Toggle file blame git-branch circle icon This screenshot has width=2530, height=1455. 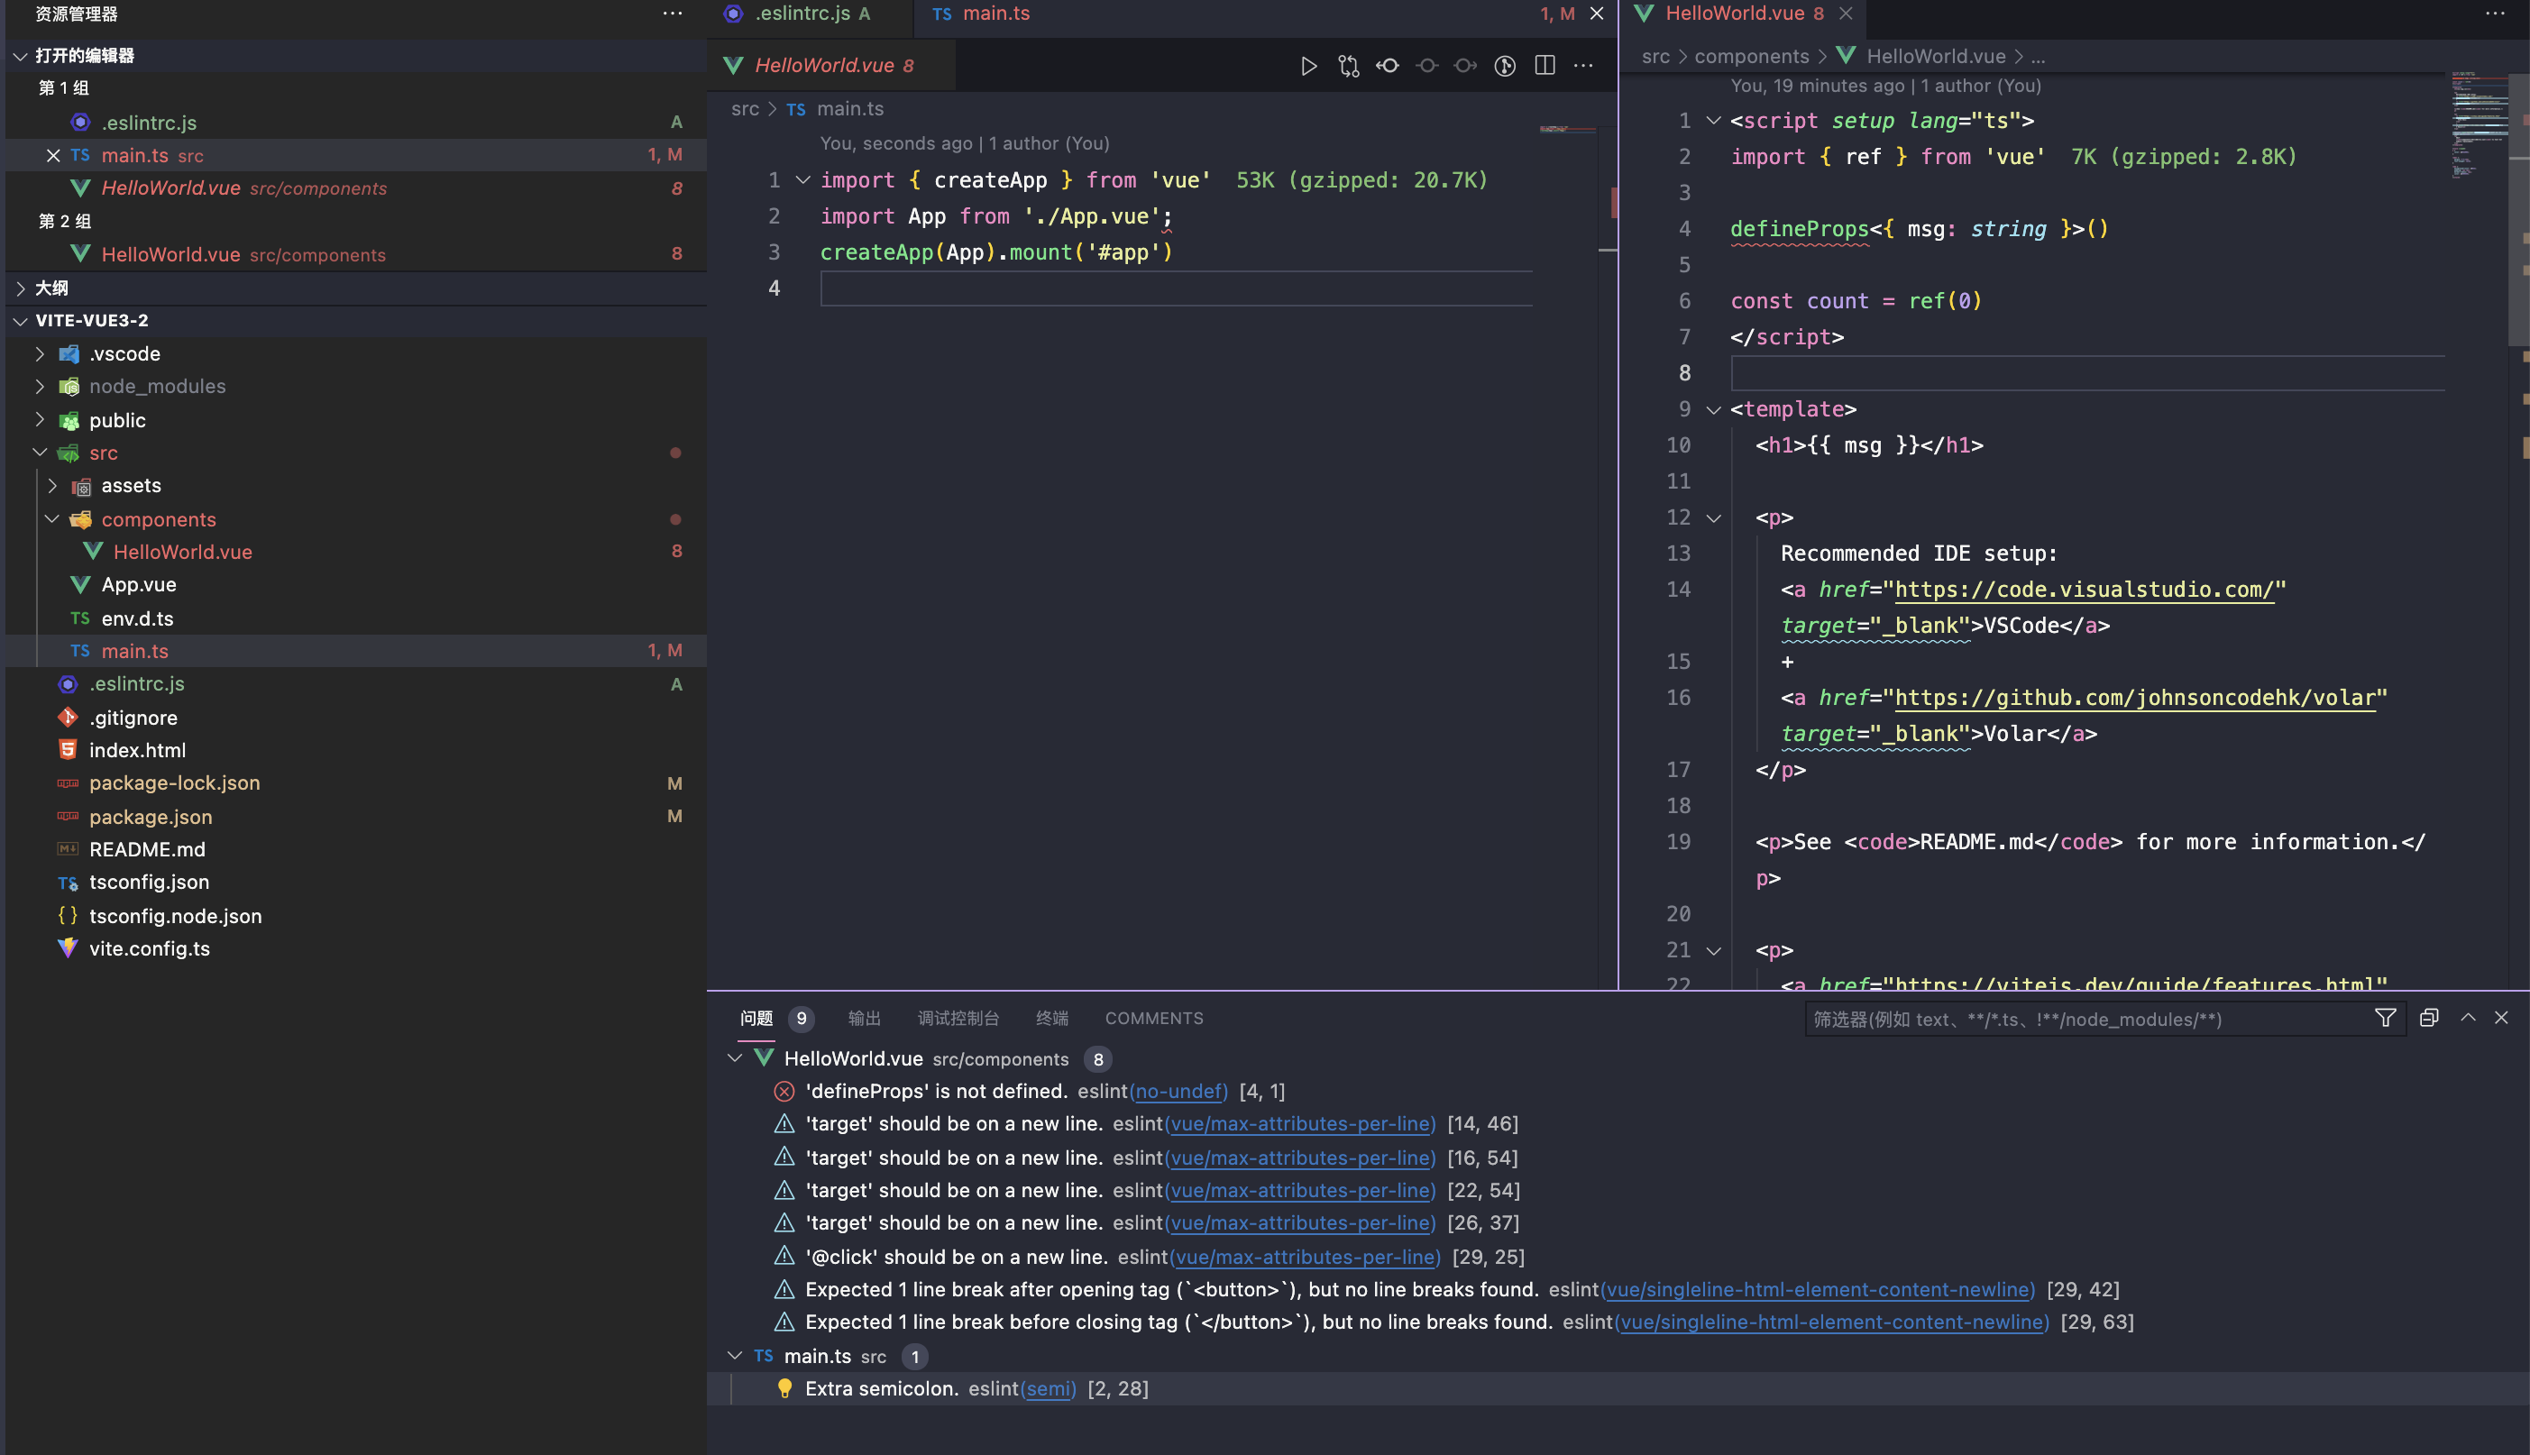pos(1505,66)
